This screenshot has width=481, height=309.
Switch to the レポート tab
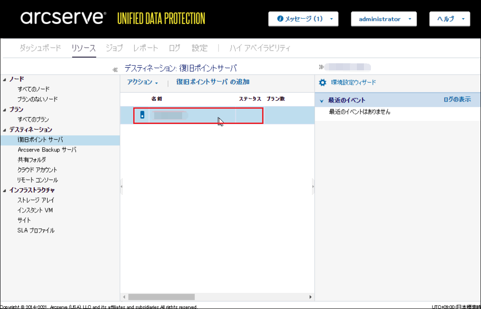(145, 48)
